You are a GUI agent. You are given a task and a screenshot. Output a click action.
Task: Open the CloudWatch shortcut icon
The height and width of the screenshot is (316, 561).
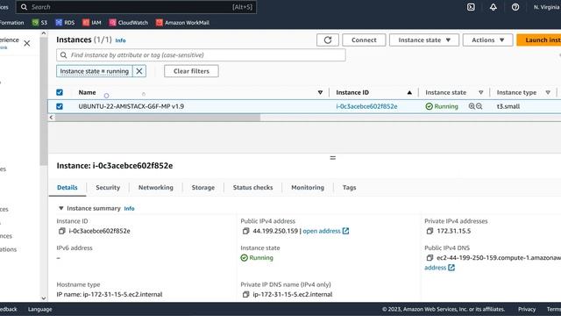click(113, 23)
